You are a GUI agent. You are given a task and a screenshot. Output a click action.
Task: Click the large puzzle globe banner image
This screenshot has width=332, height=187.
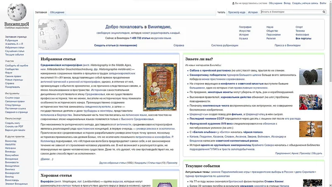pyautogui.click(x=54, y=34)
